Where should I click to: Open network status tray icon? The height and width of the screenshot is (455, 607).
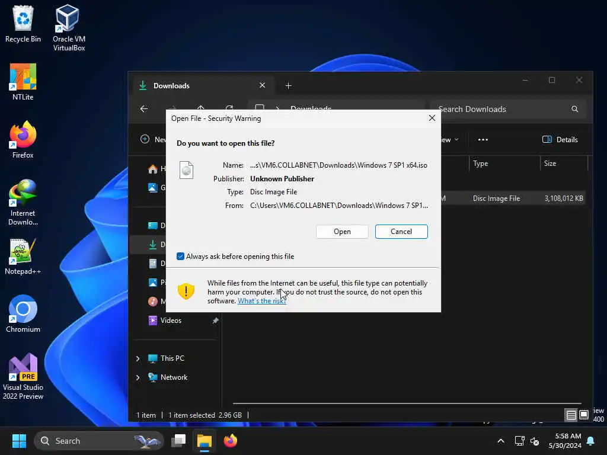point(519,441)
